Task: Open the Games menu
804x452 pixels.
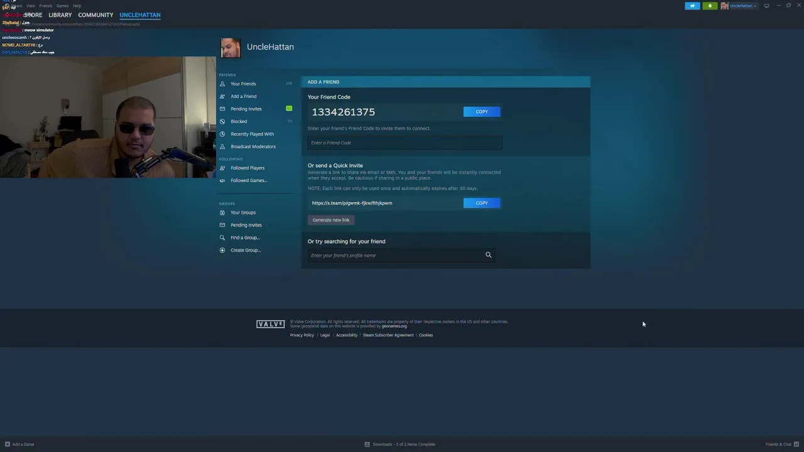Action: click(62, 6)
